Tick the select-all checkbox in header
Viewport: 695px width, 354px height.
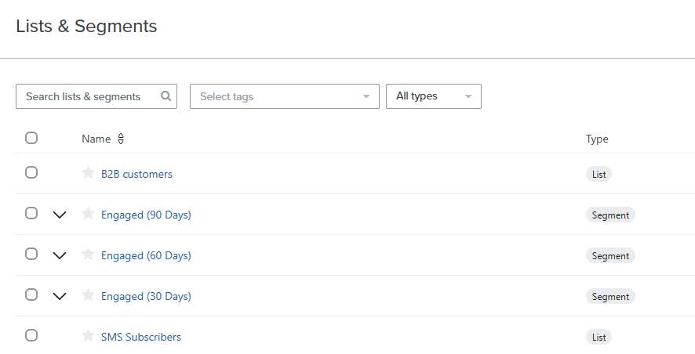click(x=31, y=138)
